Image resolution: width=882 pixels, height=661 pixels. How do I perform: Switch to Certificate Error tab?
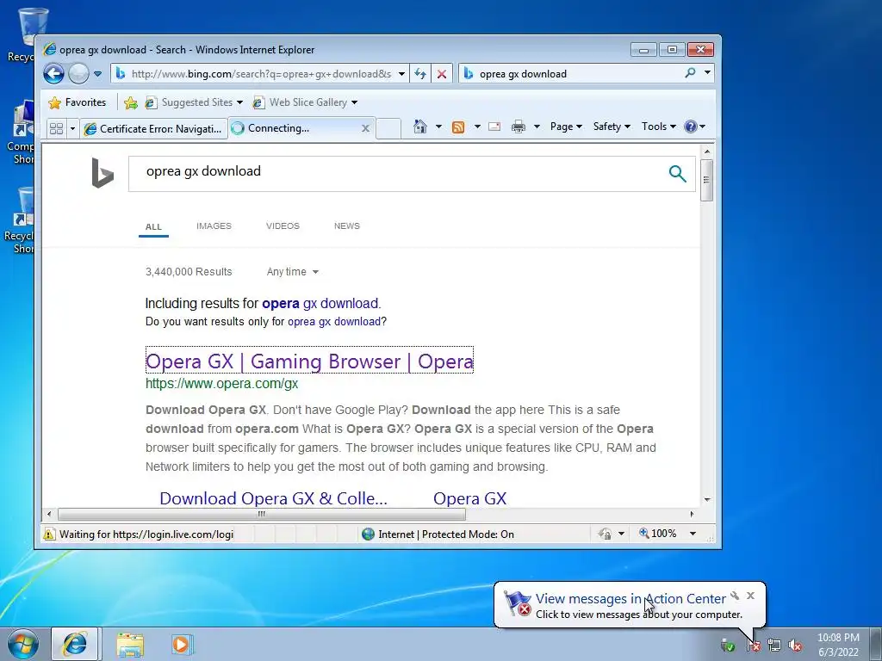tap(153, 129)
